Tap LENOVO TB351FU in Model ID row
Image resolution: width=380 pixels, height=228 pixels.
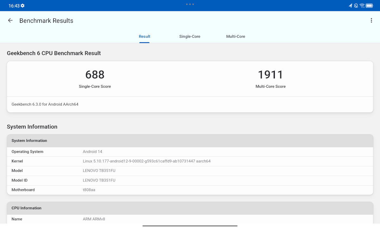tap(99, 180)
